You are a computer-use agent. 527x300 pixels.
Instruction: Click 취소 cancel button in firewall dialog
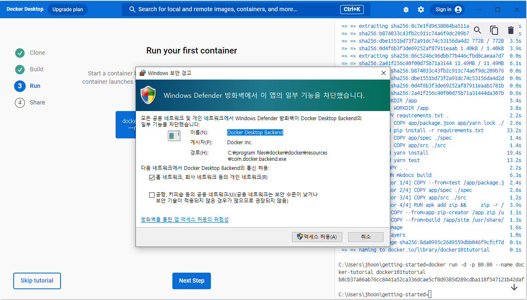click(x=365, y=237)
